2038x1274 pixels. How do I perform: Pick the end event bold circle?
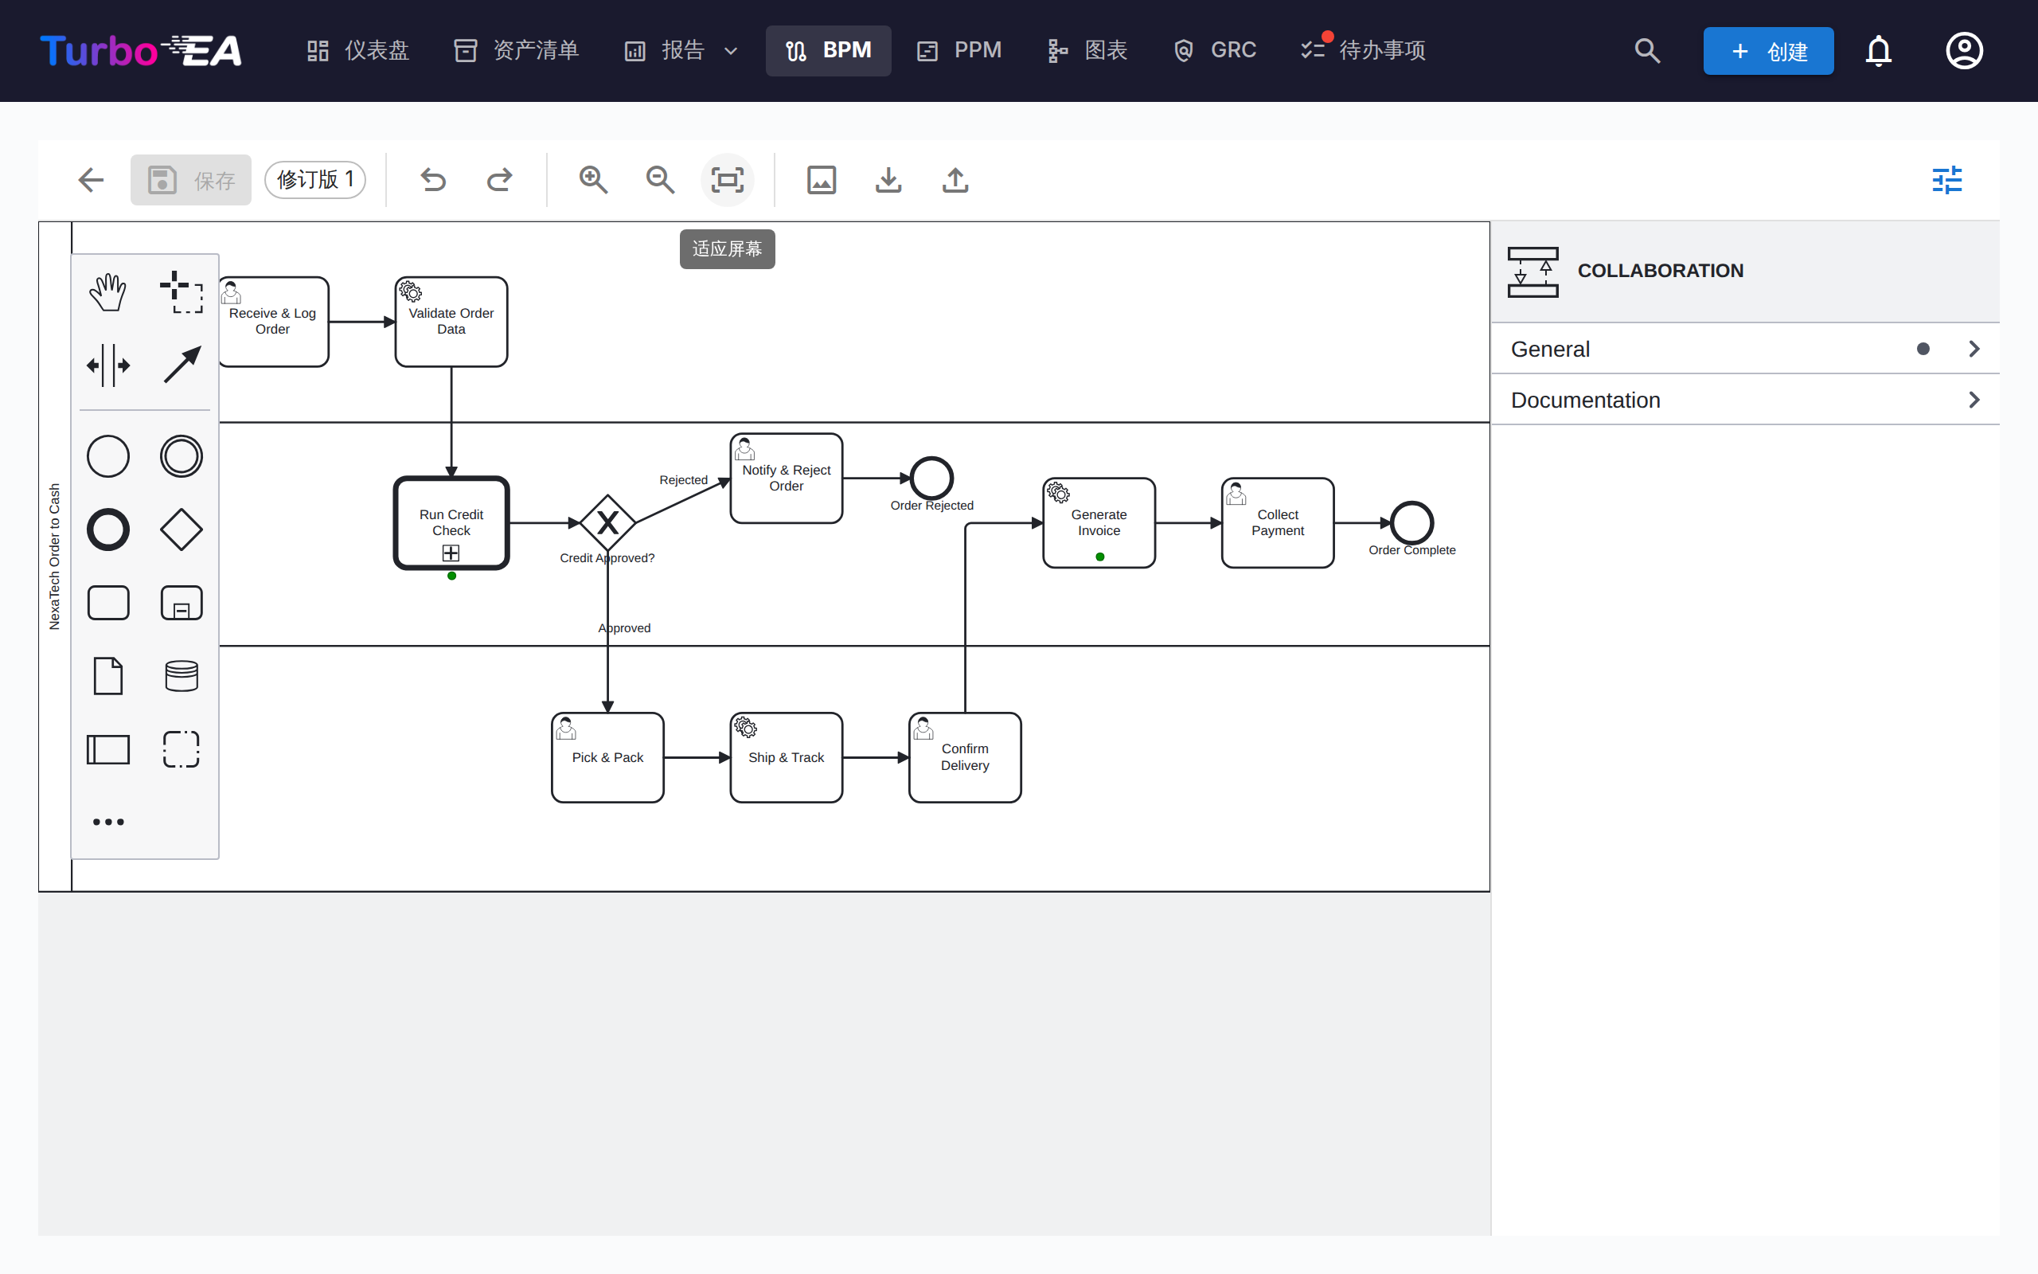[107, 530]
